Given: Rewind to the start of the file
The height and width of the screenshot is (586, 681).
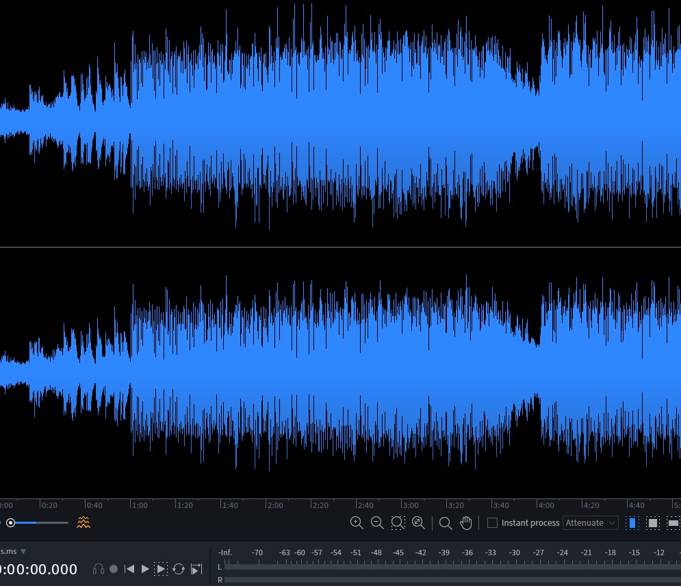Looking at the screenshot, I should click(x=129, y=569).
